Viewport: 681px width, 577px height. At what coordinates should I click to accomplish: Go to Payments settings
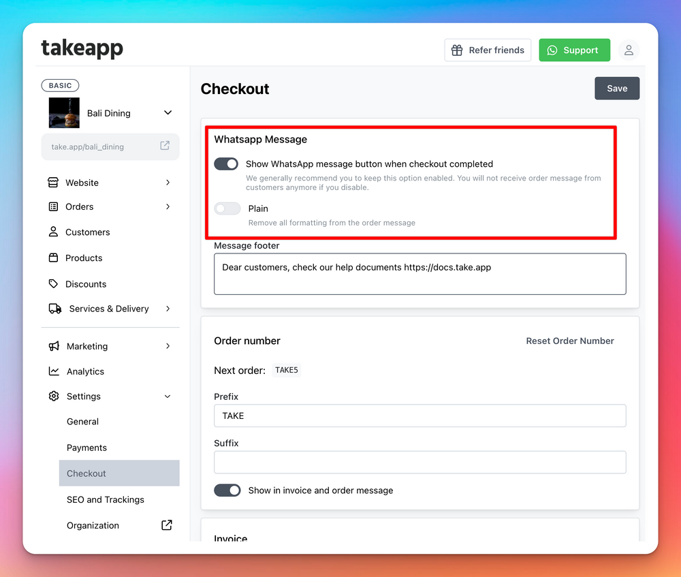tap(86, 448)
